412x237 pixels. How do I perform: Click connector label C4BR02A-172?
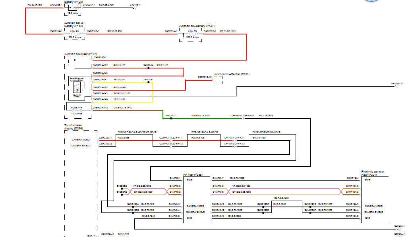(x=101, y=108)
